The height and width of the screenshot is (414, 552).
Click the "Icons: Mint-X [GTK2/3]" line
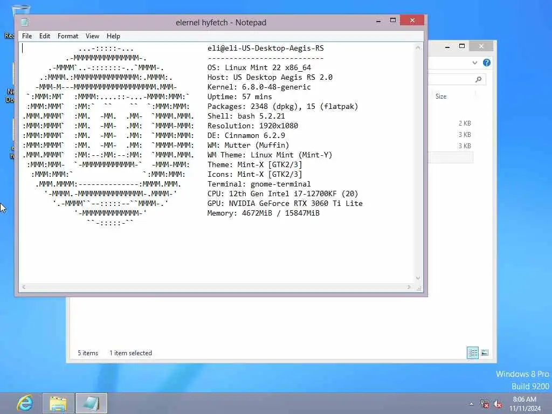click(254, 174)
